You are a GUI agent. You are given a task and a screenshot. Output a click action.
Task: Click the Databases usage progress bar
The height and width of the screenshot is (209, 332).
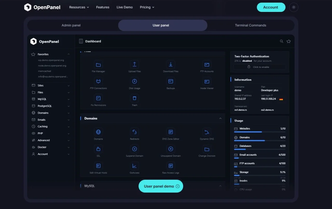(x=260, y=149)
